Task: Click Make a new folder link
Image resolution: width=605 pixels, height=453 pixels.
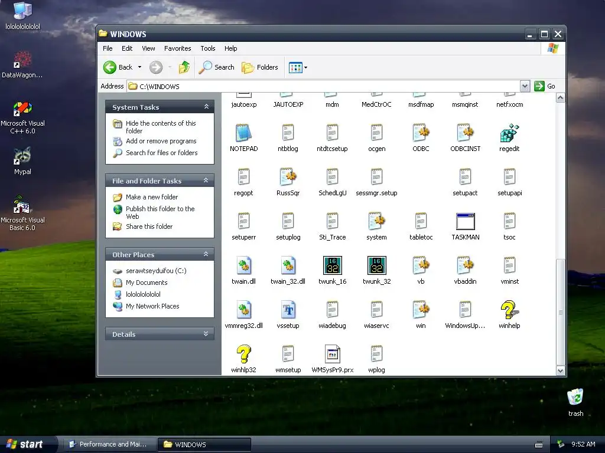Action: [152, 197]
